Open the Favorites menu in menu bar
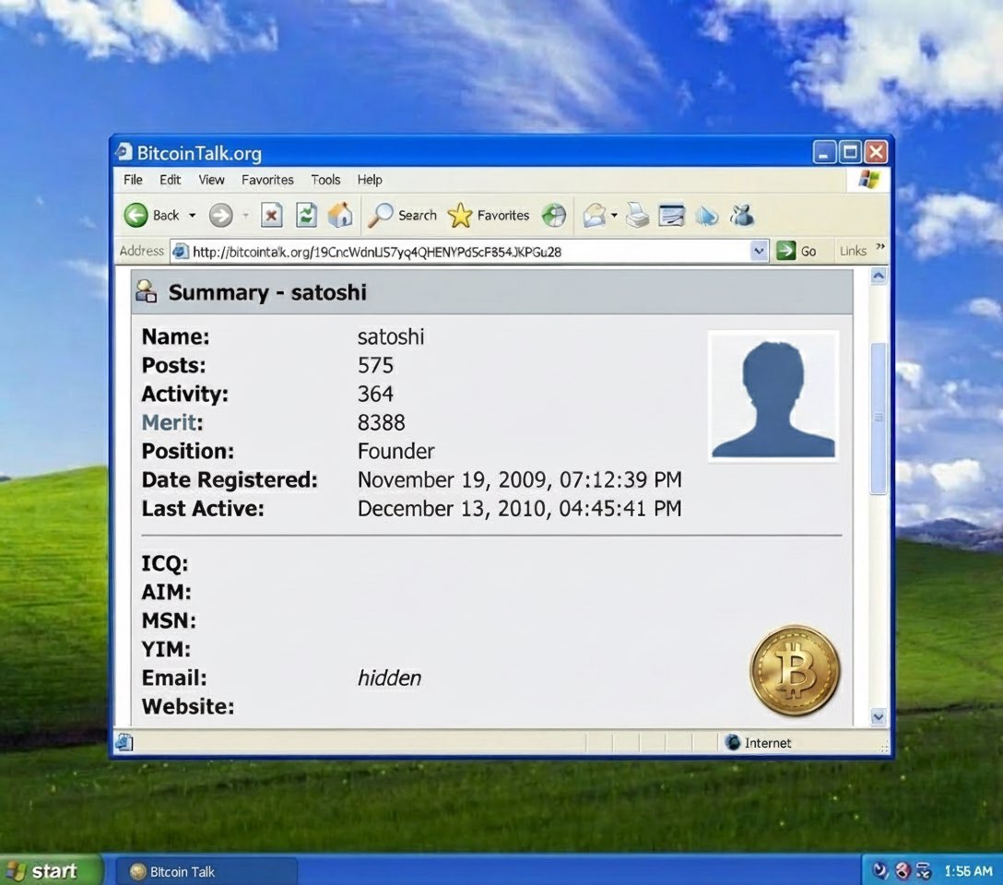The image size is (1003, 885). 267,180
